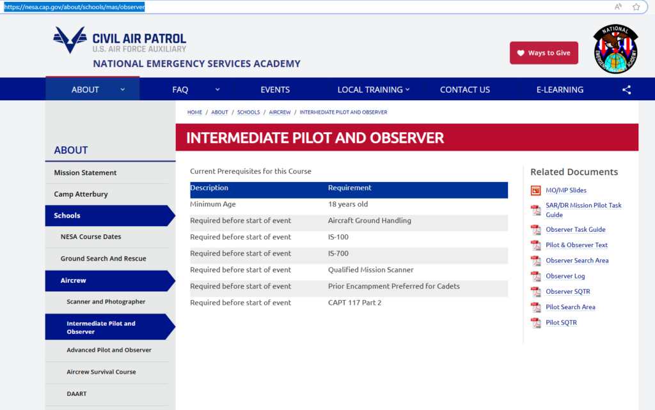
Task: Click the PDF icon beside Pilot SQTR
Action: (536, 323)
